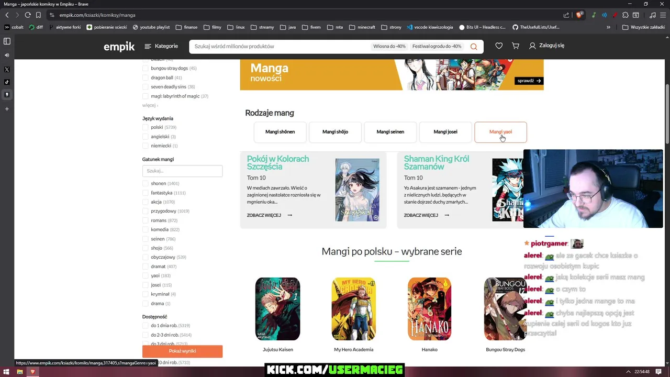Expand the więcej series list
The height and width of the screenshot is (377, 670).
[x=150, y=105]
